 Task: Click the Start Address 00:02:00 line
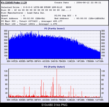23,19
